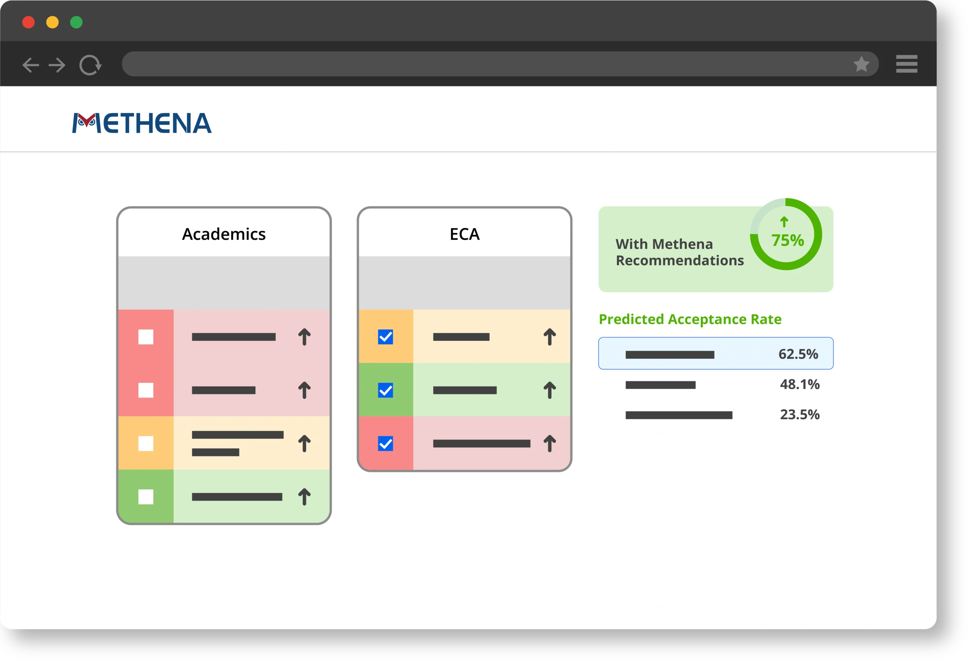Check the first red Academics checkbox
Screen dimensions: 974x664
[146, 337]
